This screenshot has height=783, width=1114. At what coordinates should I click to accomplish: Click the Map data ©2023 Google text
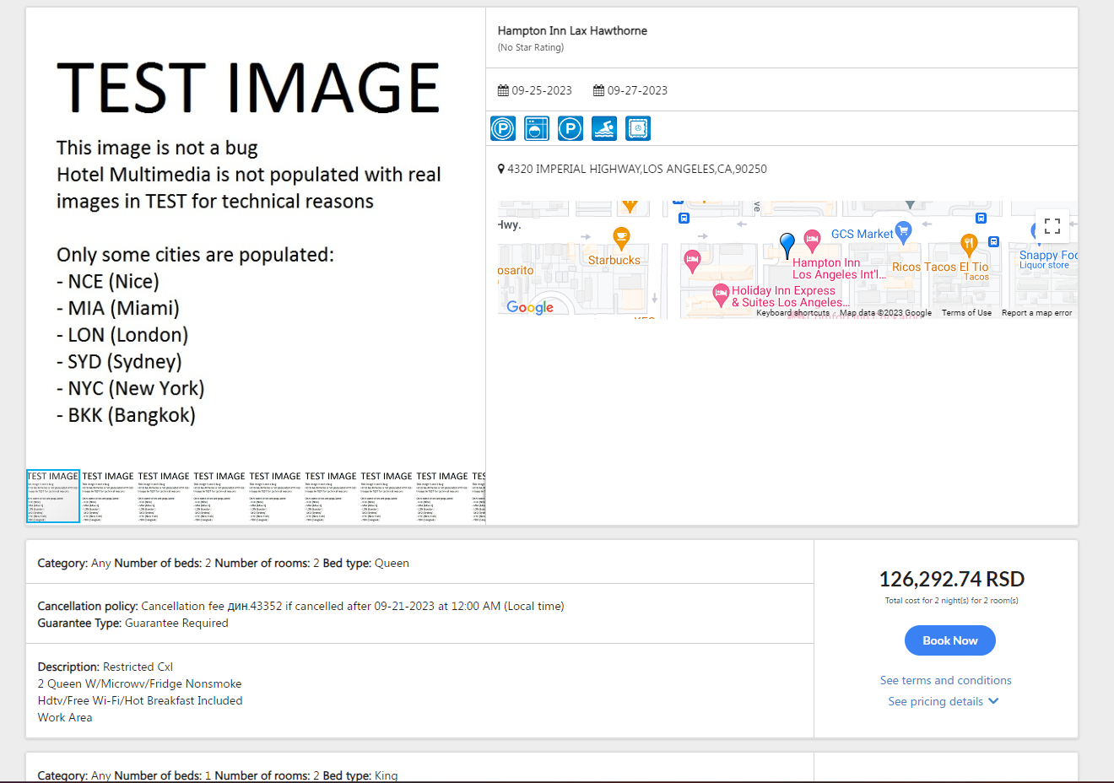pos(885,313)
